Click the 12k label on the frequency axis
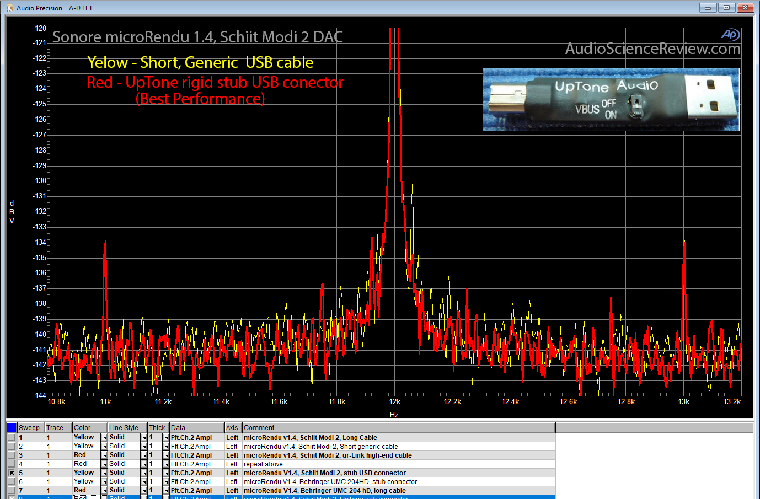 [394, 401]
